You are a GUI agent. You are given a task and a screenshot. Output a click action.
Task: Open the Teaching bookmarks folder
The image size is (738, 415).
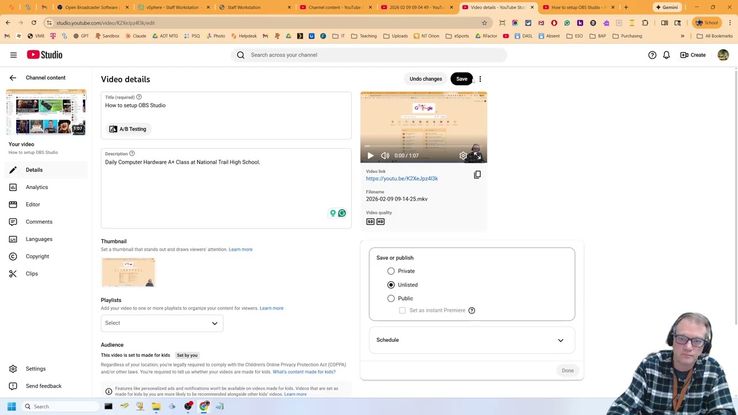pos(363,36)
